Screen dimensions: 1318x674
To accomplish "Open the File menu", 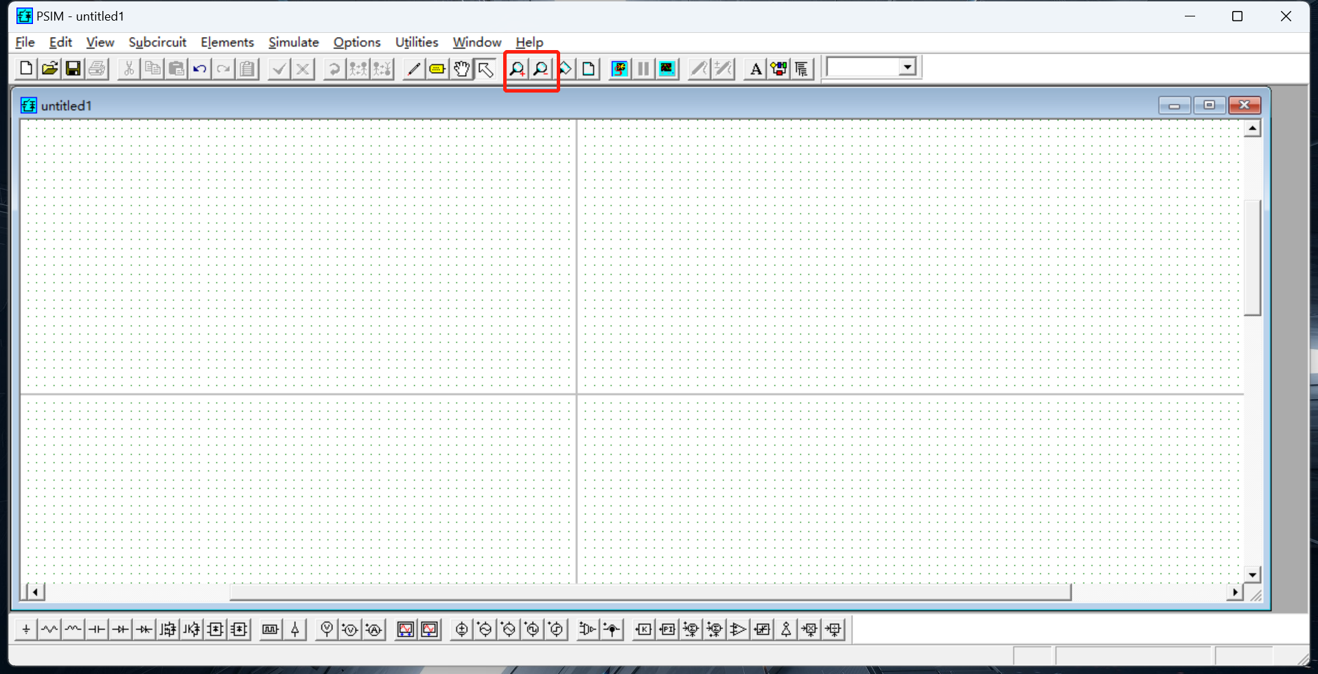I will (x=25, y=43).
